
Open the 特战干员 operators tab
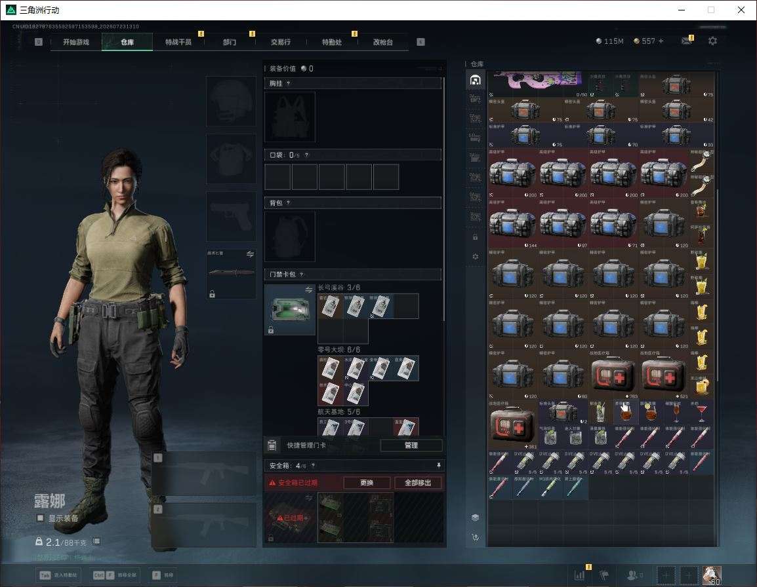(x=178, y=42)
